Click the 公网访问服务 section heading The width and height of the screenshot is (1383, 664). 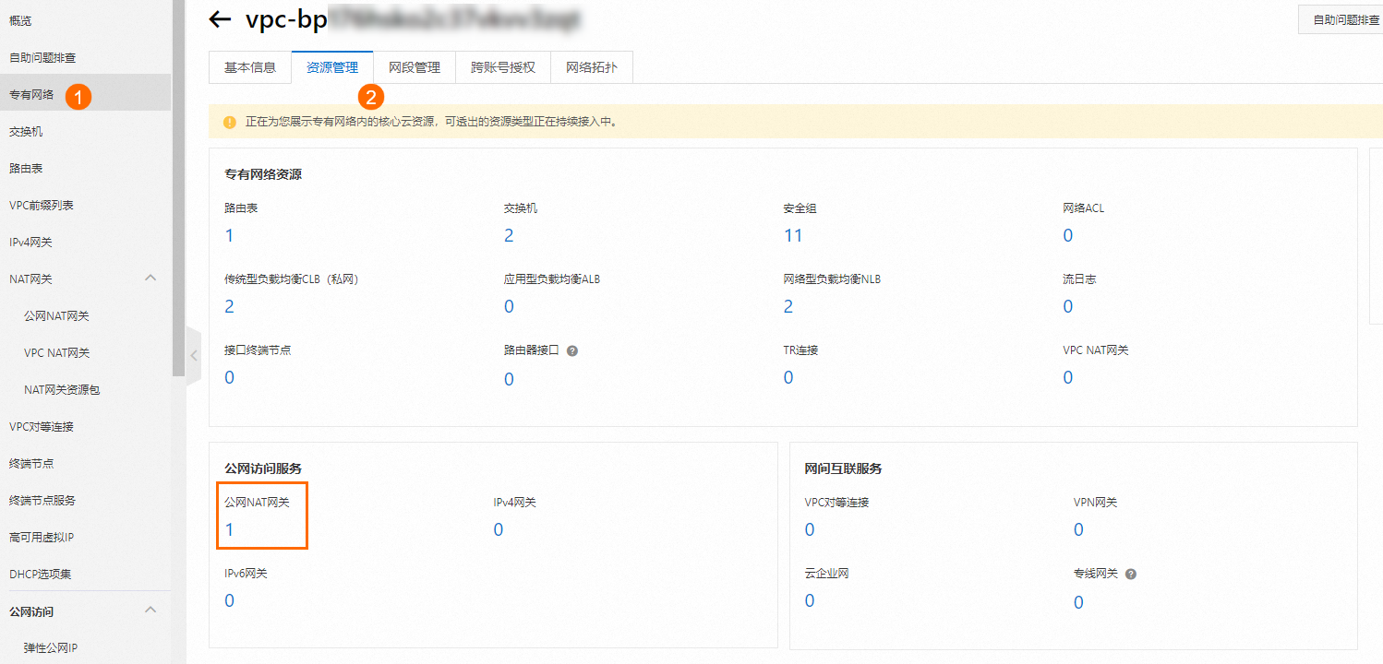(263, 468)
